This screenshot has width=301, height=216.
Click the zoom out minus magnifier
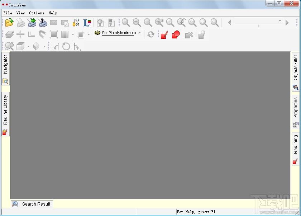[215, 23]
